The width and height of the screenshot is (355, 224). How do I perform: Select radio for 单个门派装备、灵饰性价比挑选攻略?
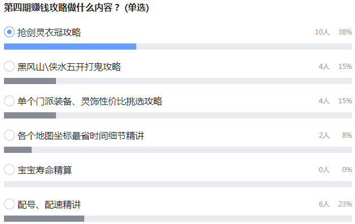[x=9, y=101]
